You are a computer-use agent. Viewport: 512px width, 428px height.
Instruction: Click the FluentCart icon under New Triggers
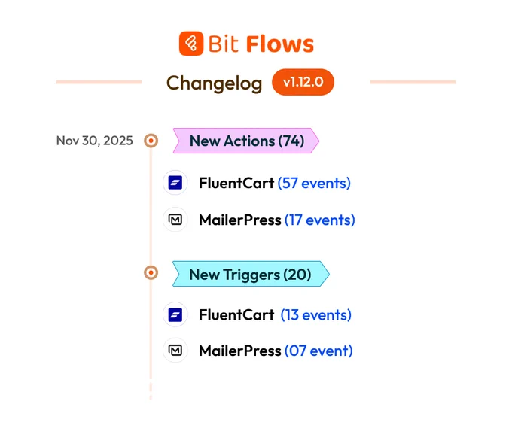click(x=175, y=315)
